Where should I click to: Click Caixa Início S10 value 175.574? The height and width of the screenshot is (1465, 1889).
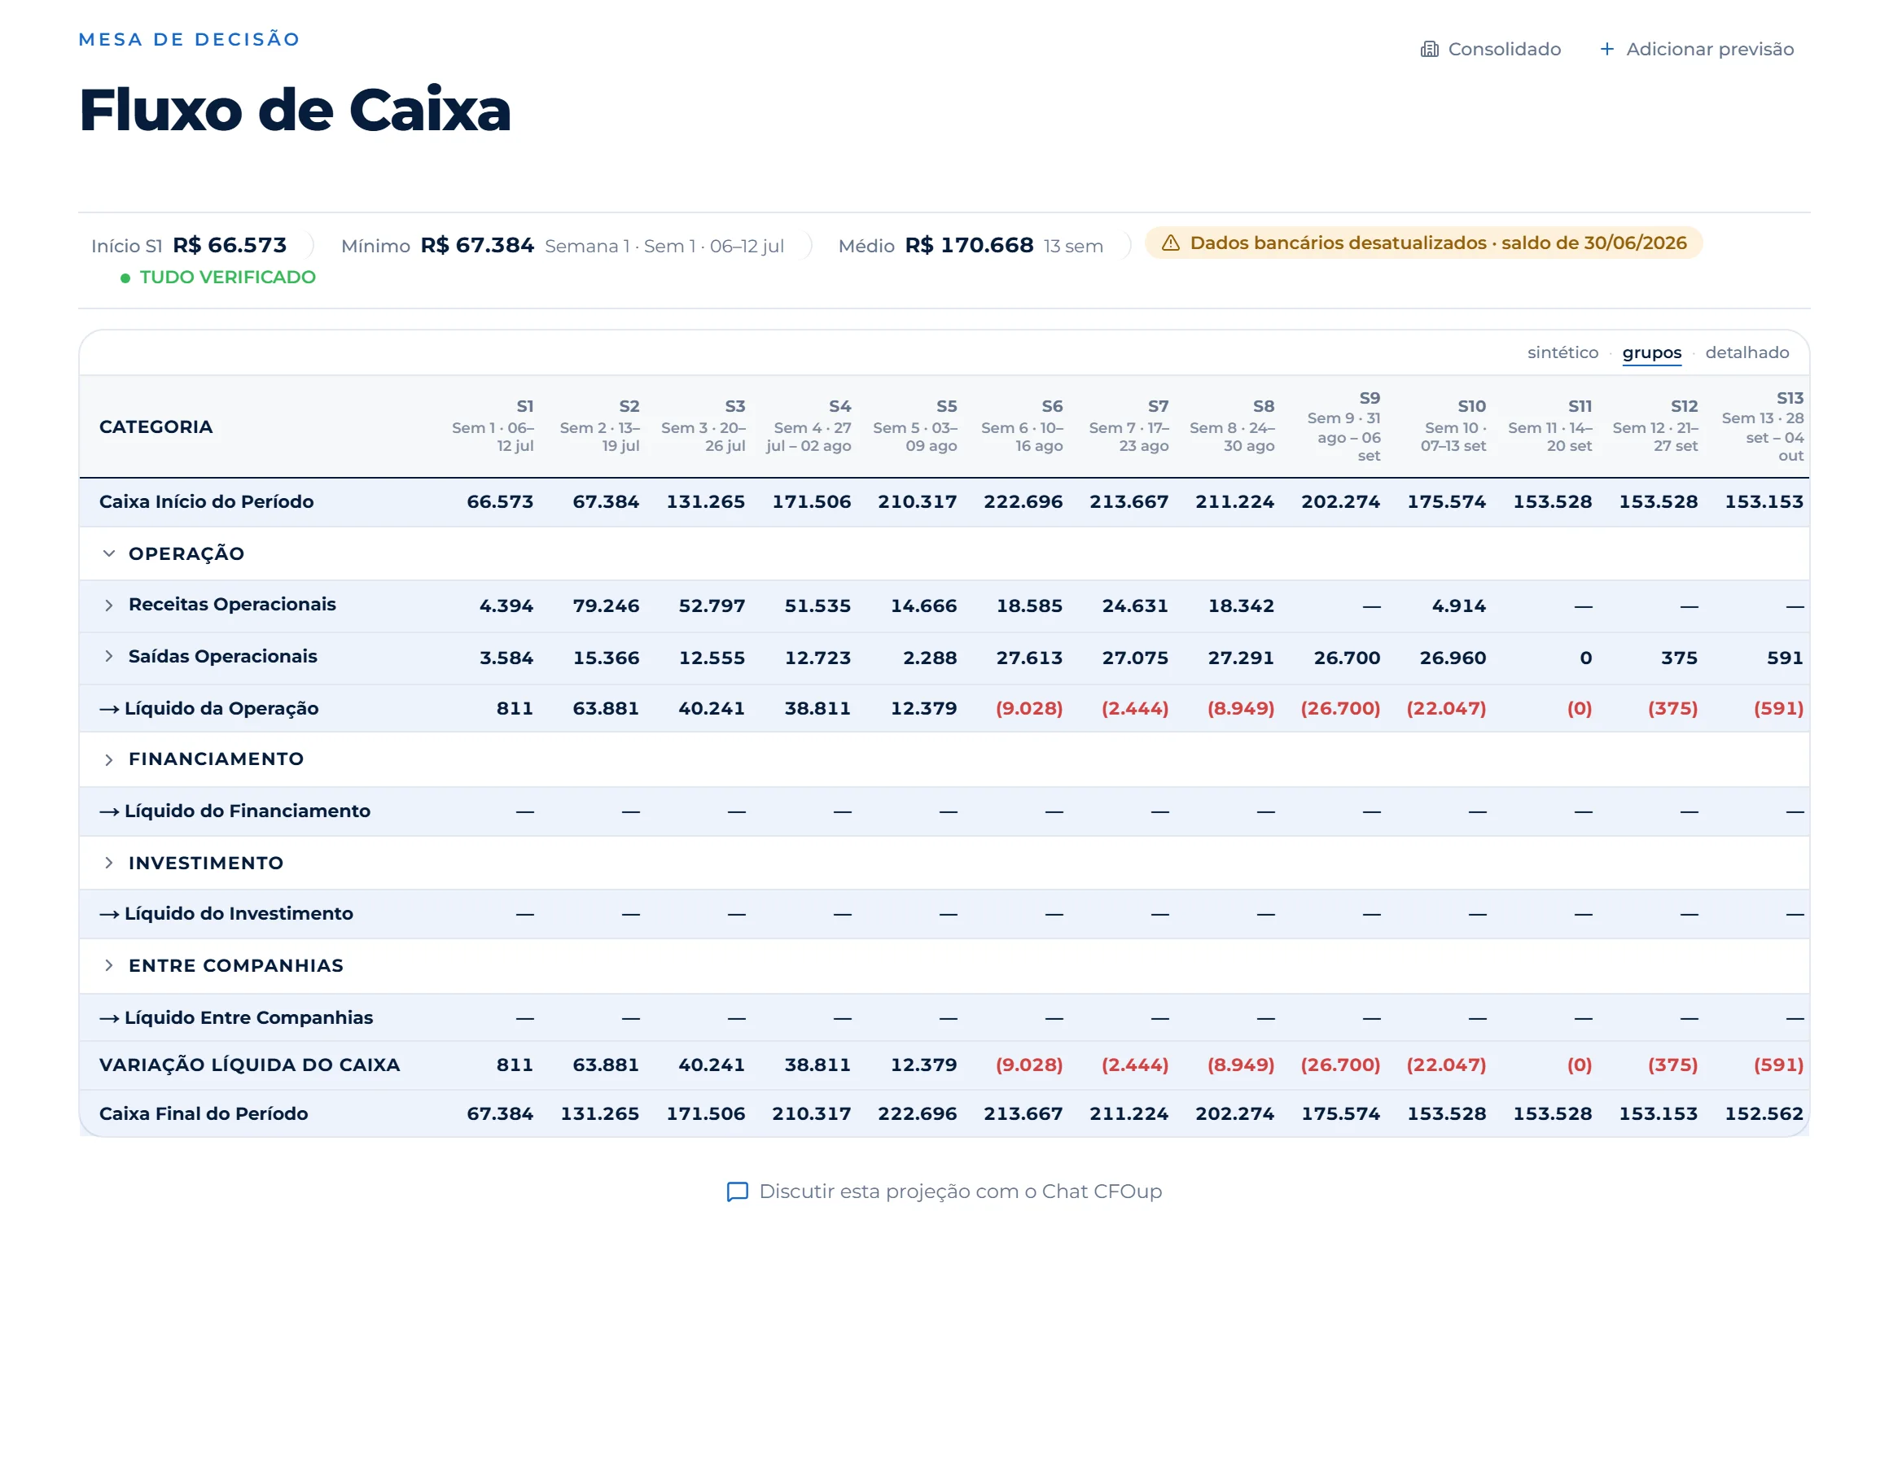click(x=1446, y=501)
